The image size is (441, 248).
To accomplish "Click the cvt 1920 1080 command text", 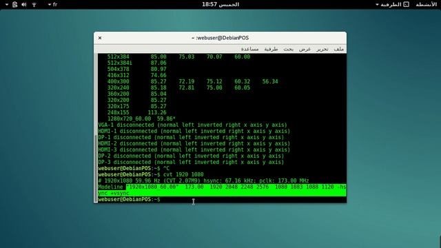I will click(x=183, y=174).
